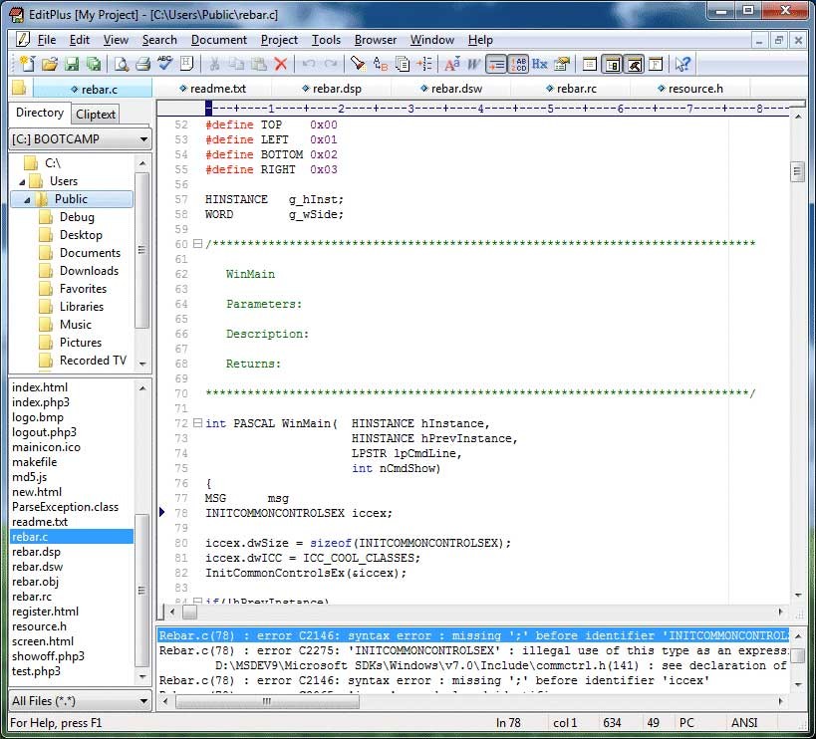816x739 pixels.
Task: Toggle full screen mode with the F icon
Action: point(655,63)
